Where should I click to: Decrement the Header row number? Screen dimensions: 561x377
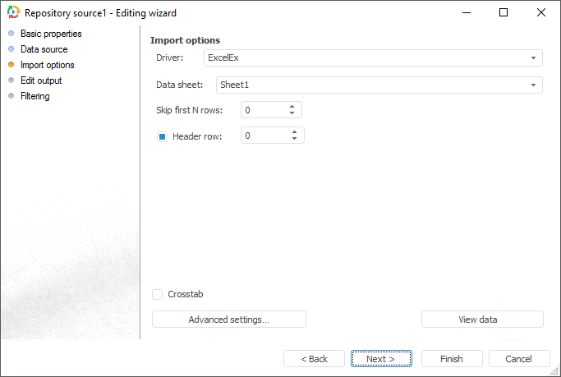pos(294,139)
